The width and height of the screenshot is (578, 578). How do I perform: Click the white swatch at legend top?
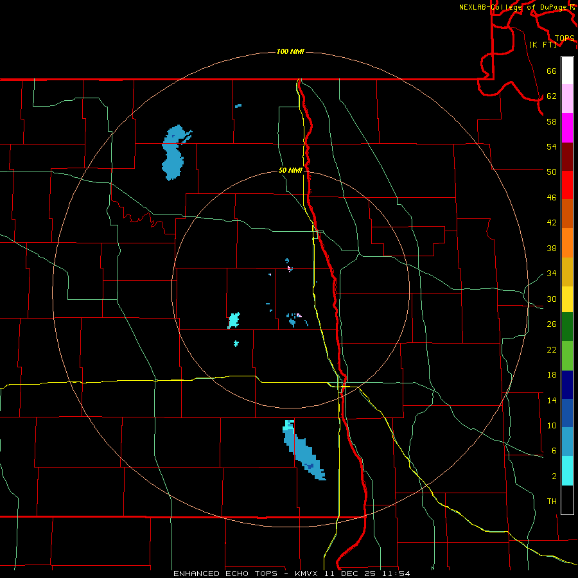[x=567, y=71]
